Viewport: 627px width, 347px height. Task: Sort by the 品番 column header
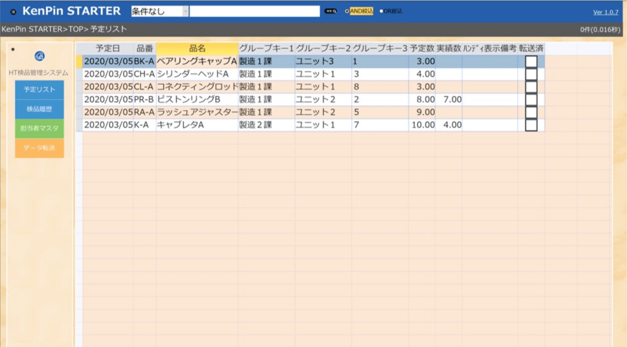(145, 48)
